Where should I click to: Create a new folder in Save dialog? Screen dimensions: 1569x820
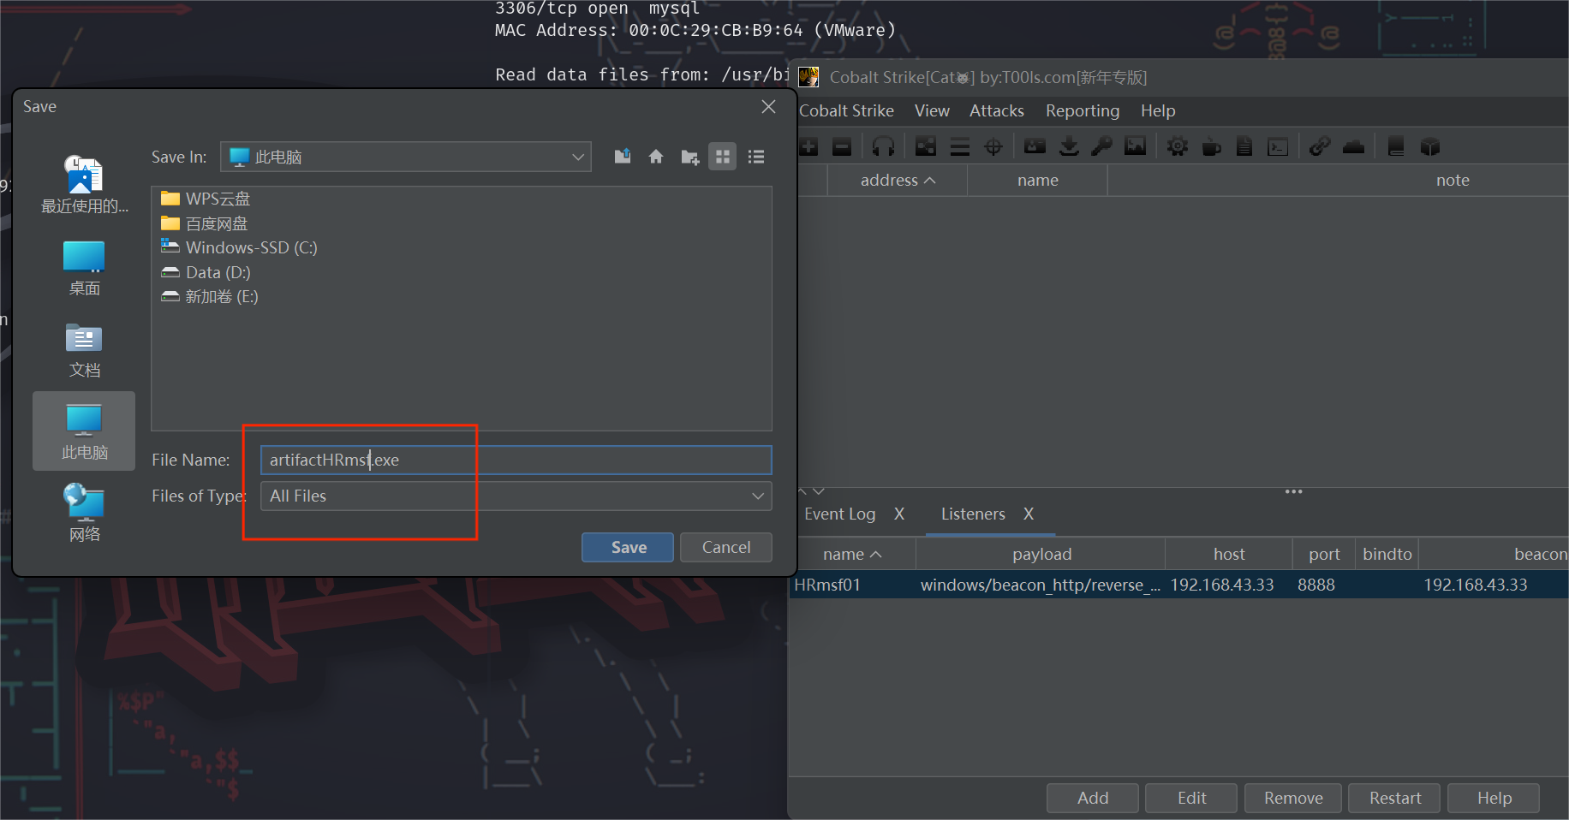[689, 157]
